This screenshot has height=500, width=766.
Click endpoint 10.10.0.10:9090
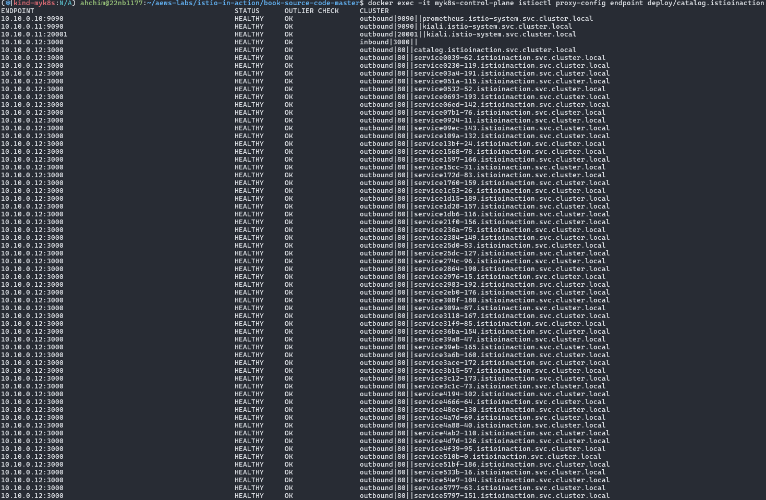click(32, 19)
